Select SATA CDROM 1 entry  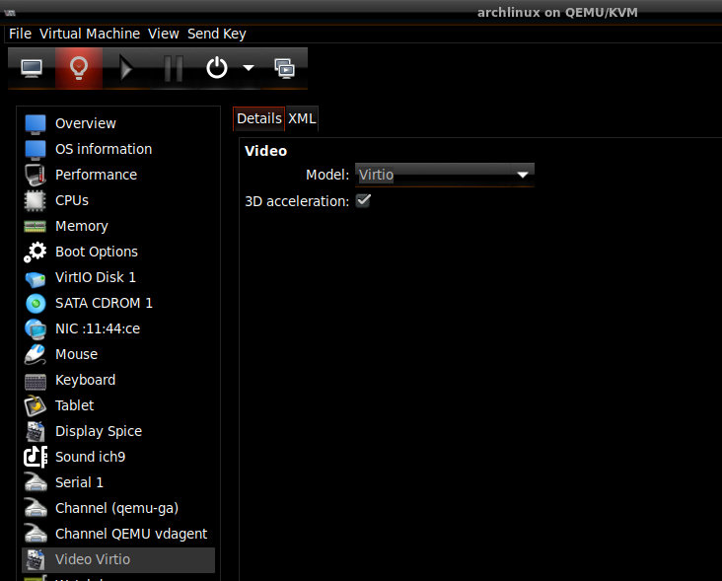pos(105,304)
